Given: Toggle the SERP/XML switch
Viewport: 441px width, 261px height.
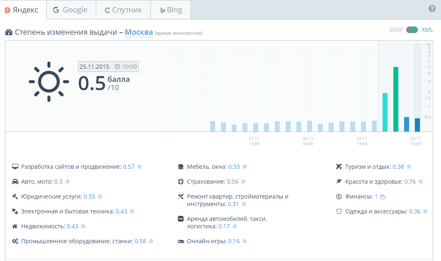Looking at the screenshot, I should (x=412, y=30).
